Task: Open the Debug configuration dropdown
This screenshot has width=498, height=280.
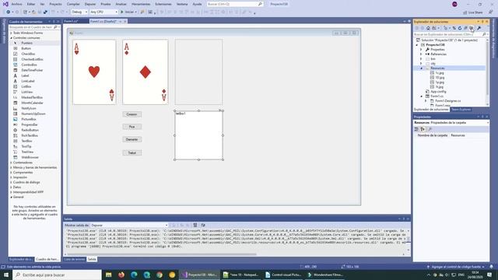Action: click(x=79, y=12)
